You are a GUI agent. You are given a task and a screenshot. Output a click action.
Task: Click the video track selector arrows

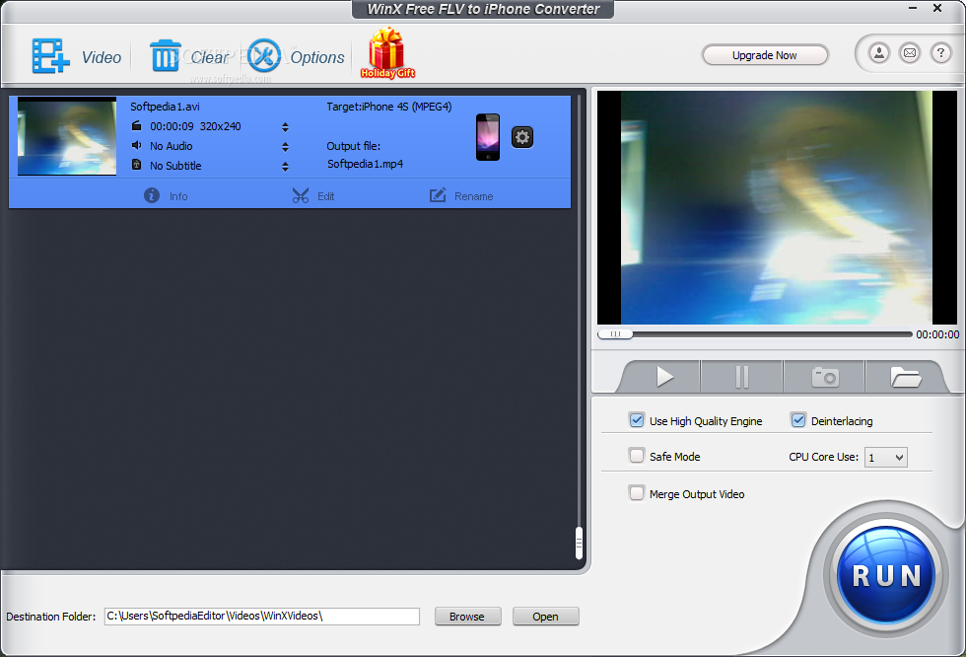click(x=285, y=127)
